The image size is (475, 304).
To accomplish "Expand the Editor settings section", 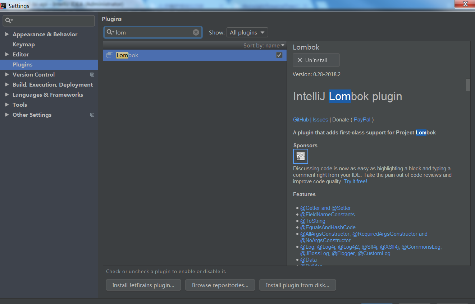I will coord(6,55).
